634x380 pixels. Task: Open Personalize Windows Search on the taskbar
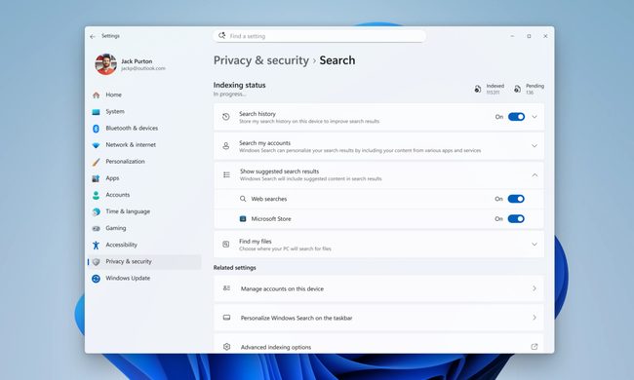[x=378, y=318]
